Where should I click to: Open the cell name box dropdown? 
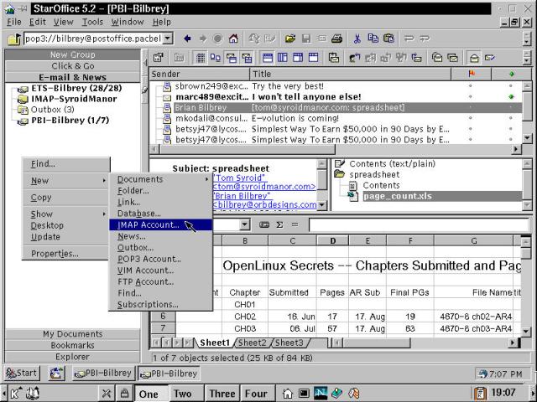click(x=244, y=224)
